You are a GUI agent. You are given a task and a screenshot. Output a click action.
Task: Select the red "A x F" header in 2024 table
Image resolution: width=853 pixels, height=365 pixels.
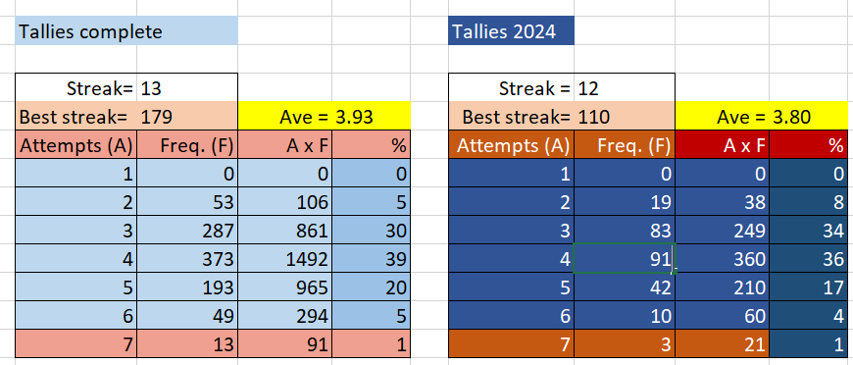point(723,145)
